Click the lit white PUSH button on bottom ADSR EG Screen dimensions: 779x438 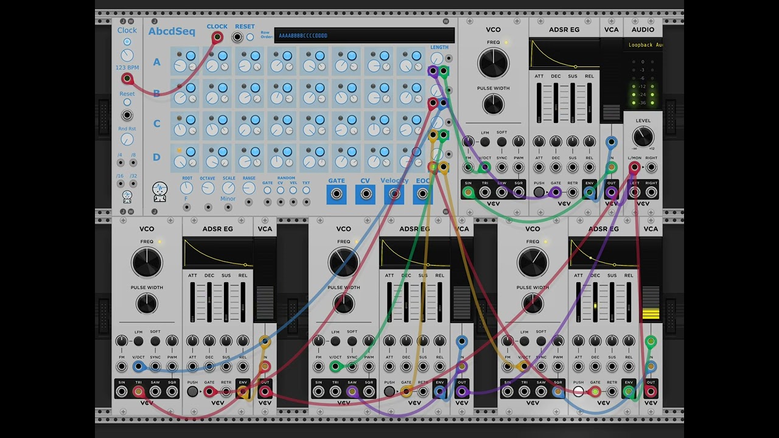pos(578,392)
